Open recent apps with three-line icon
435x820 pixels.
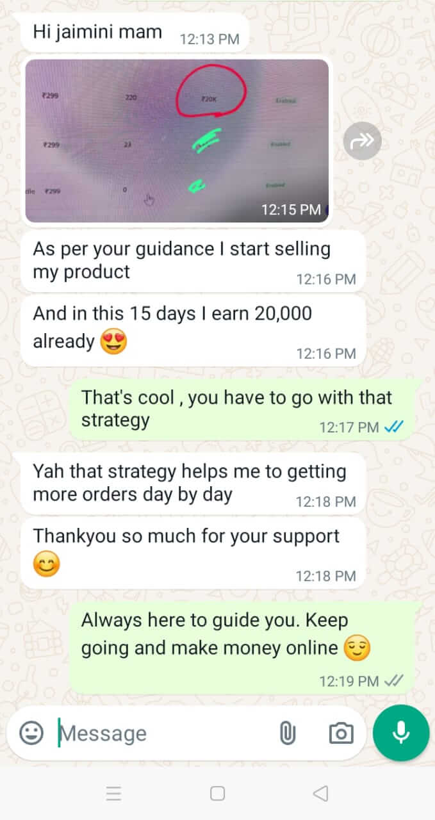pyautogui.click(x=113, y=794)
